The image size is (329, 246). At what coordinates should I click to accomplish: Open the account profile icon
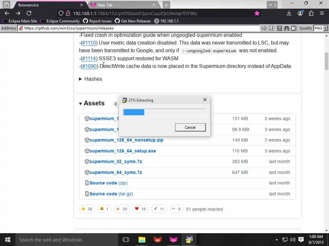click(300, 13)
